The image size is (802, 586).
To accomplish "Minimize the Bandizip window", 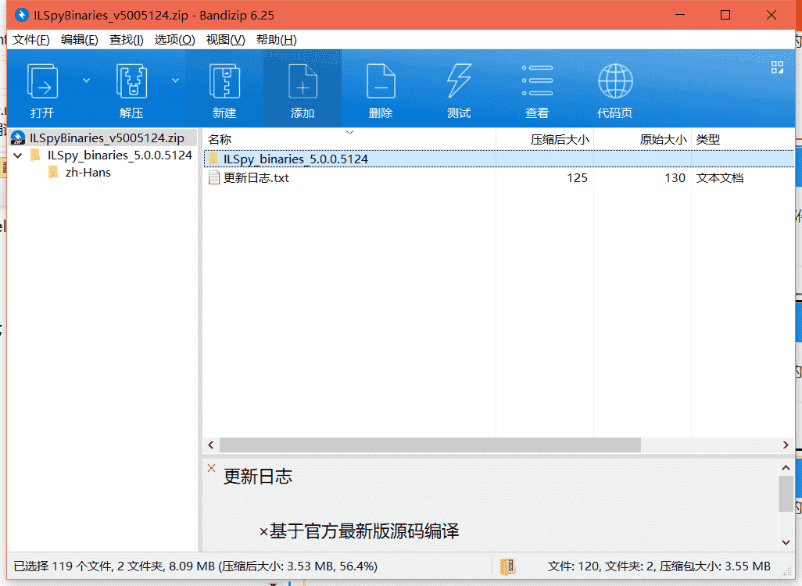I will point(680,15).
